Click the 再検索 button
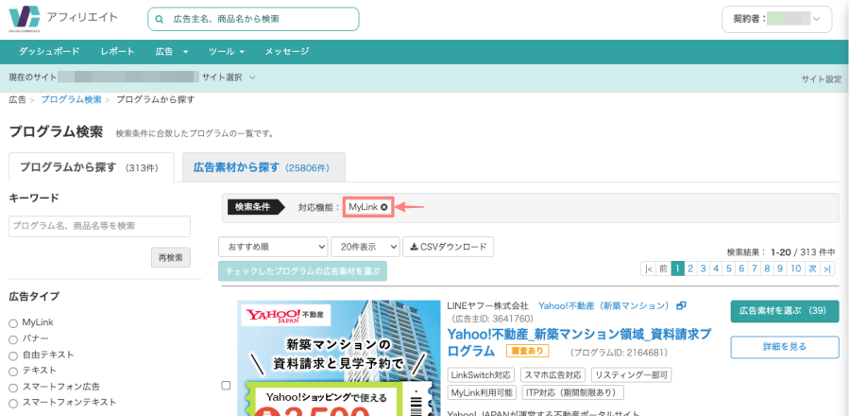 pyautogui.click(x=171, y=257)
